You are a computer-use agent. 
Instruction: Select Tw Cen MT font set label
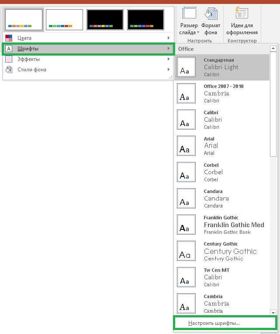(x=216, y=270)
